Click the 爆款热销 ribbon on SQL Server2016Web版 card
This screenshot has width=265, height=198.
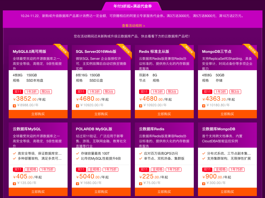pyautogui.click(x=125, y=50)
